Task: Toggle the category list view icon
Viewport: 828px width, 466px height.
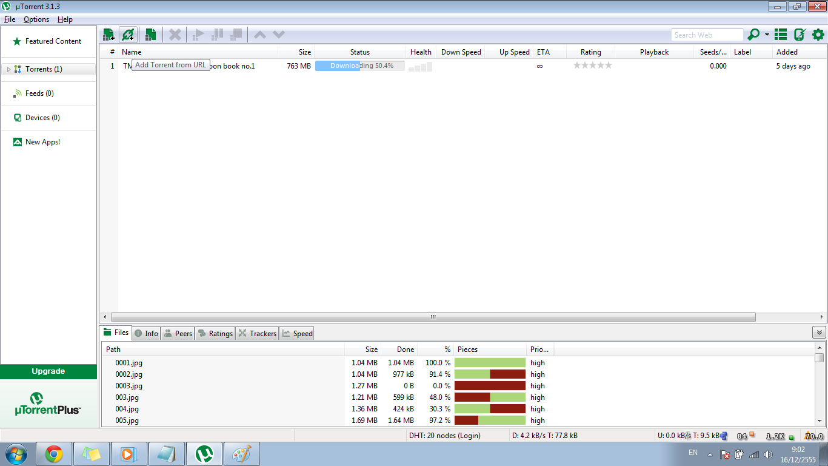Action: [x=781, y=35]
